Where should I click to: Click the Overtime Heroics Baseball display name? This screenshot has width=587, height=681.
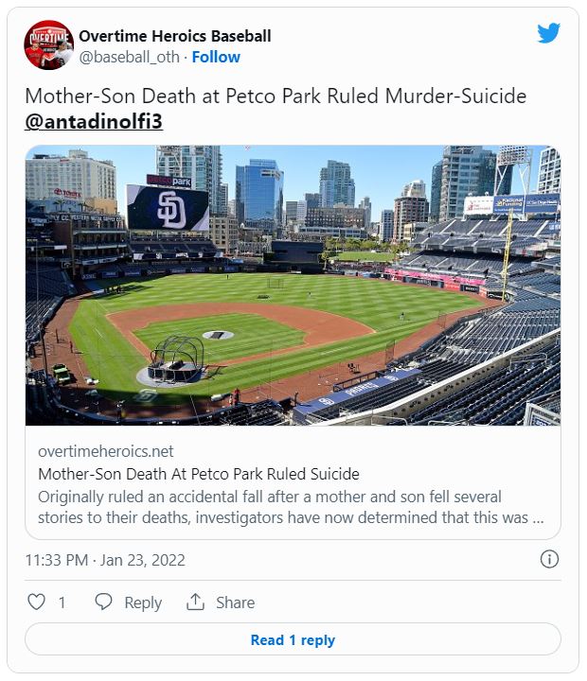(175, 36)
